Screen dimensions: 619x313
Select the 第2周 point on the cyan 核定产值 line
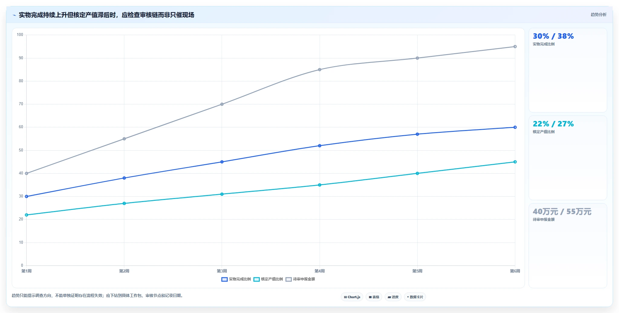coord(124,204)
